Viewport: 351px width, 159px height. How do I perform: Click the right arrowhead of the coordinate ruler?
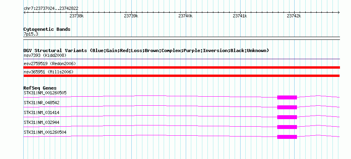click(x=339, y=12)
